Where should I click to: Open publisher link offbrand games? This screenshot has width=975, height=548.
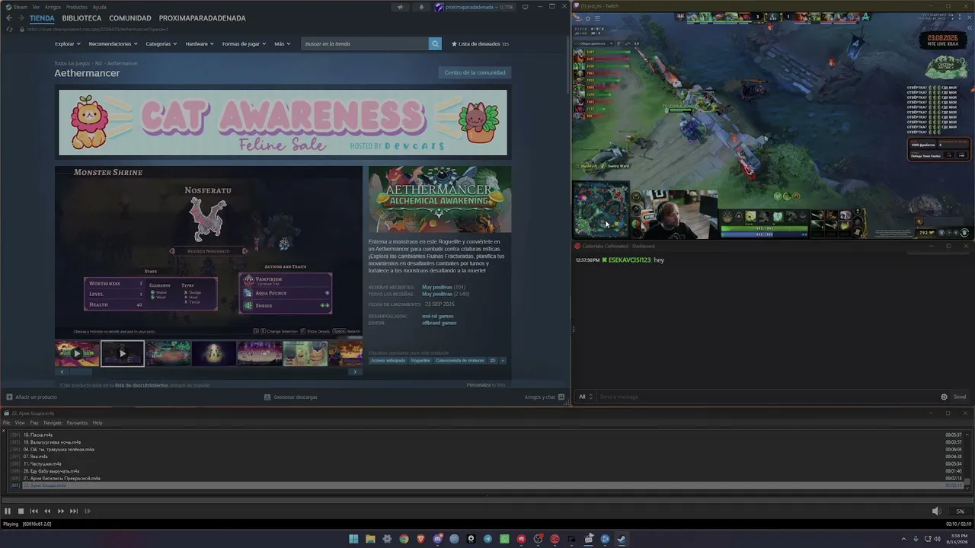point(440,323)
